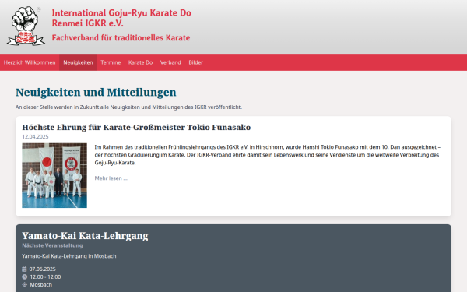The height and width of the screenshot is (292, 467).
Task: Click the event time 12:00 - 12:00
Action: tap(45, 276)
